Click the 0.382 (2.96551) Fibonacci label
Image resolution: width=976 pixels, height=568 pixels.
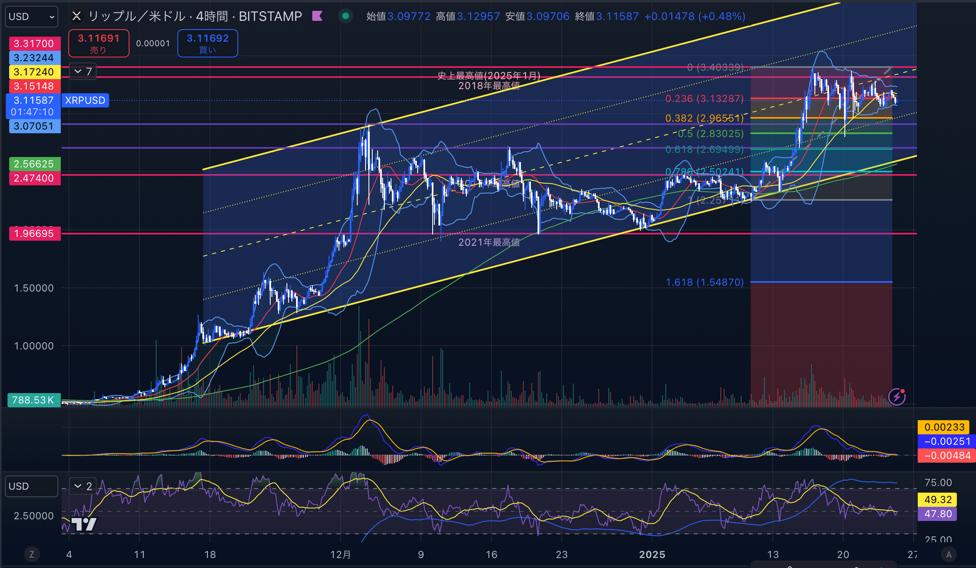tap(705, 118)
